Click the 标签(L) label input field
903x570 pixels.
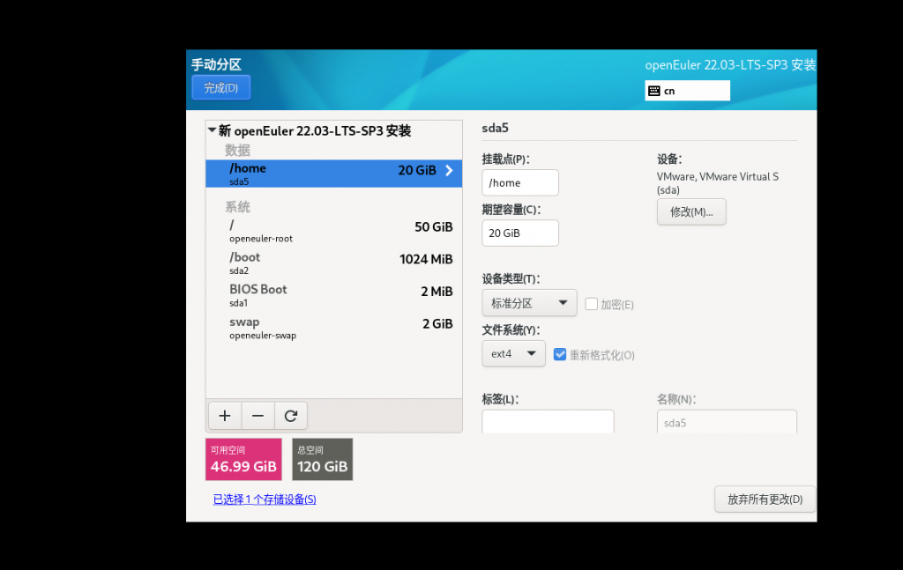(548, 422)
